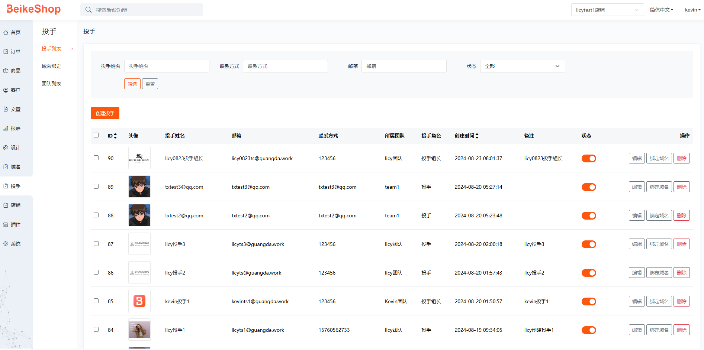Open the 文章 articles sidebar icon

coord(6,109)
